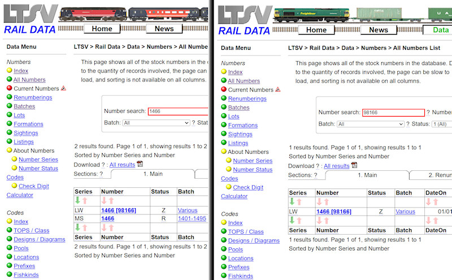Open PDF icon beside All results, left page

140,164
